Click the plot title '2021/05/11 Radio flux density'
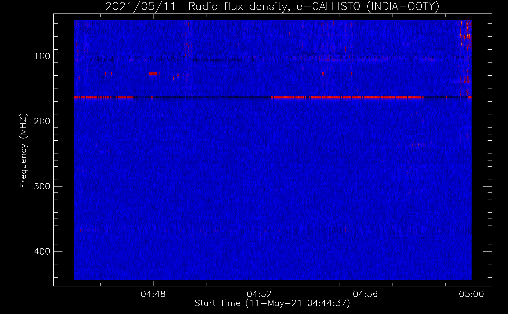Screen dimensions: 508x314 tap(272, 6)
